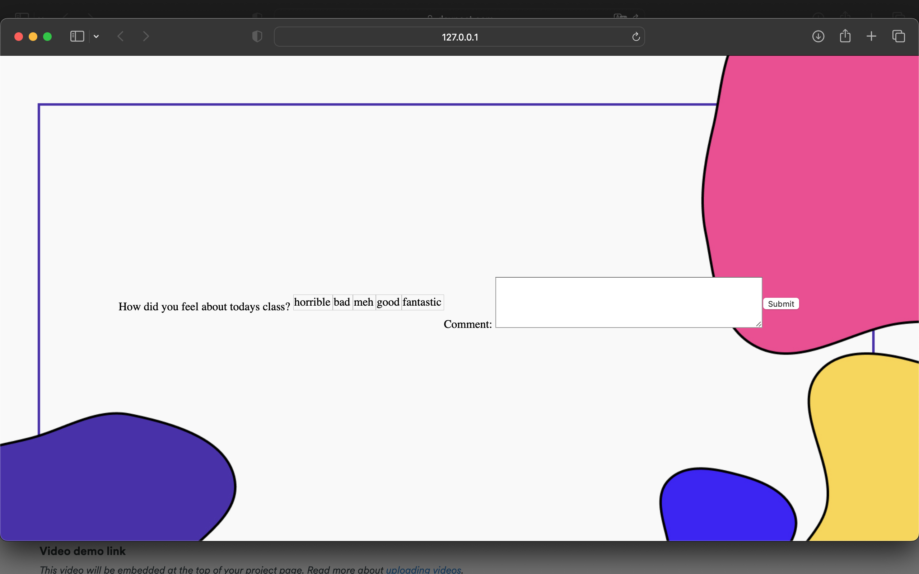Viewport: 919px width, 574px height.
Task: Reload the page with refresh icon
Action: tap(636, 37)
